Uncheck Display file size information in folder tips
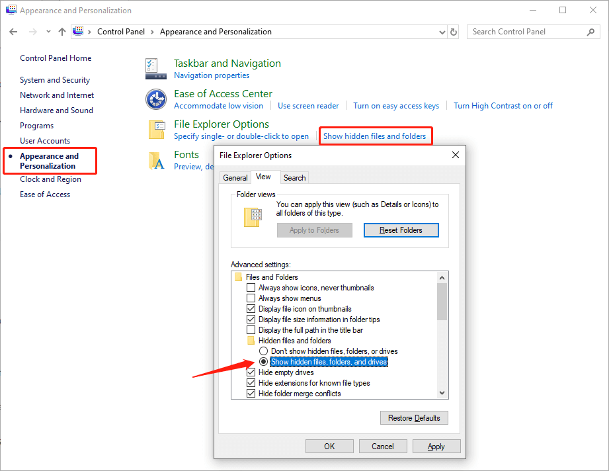Viewport: 609px width, 471px height. [251, 320]
